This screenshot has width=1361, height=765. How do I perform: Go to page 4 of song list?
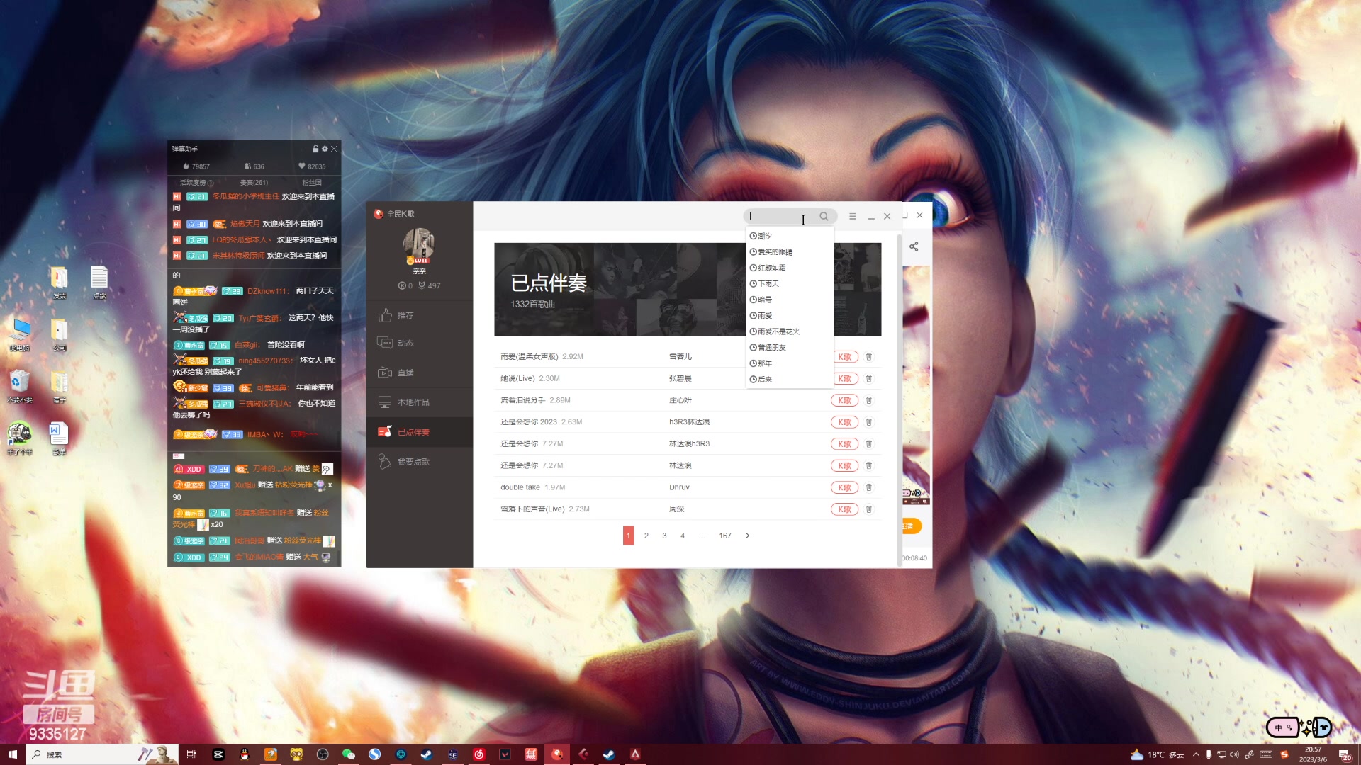[683, 535]
